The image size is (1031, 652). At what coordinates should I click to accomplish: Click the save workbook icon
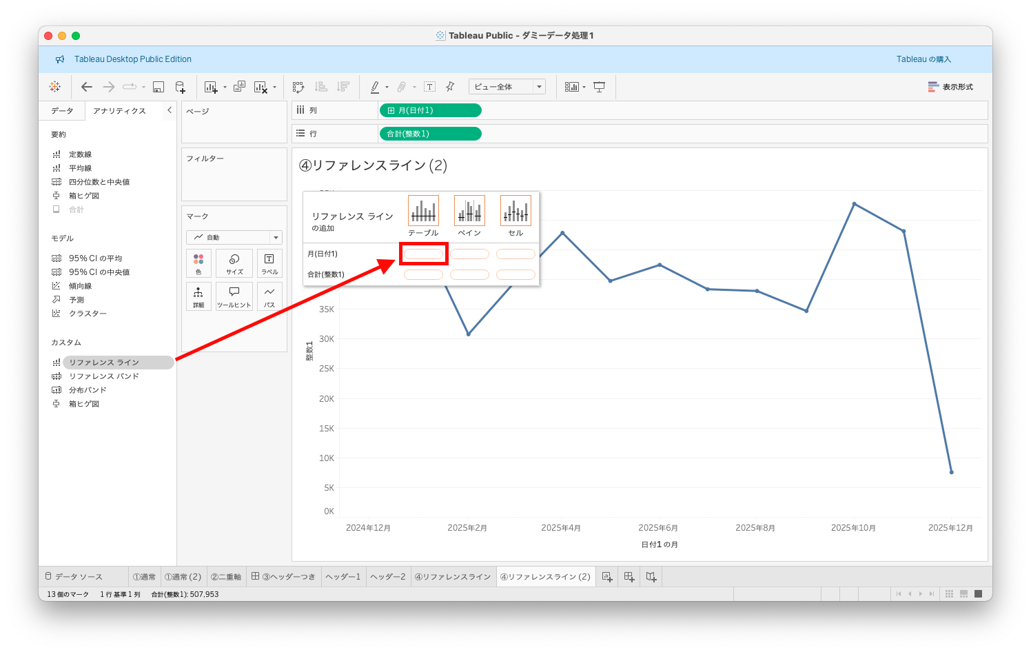tap(159, 87)
